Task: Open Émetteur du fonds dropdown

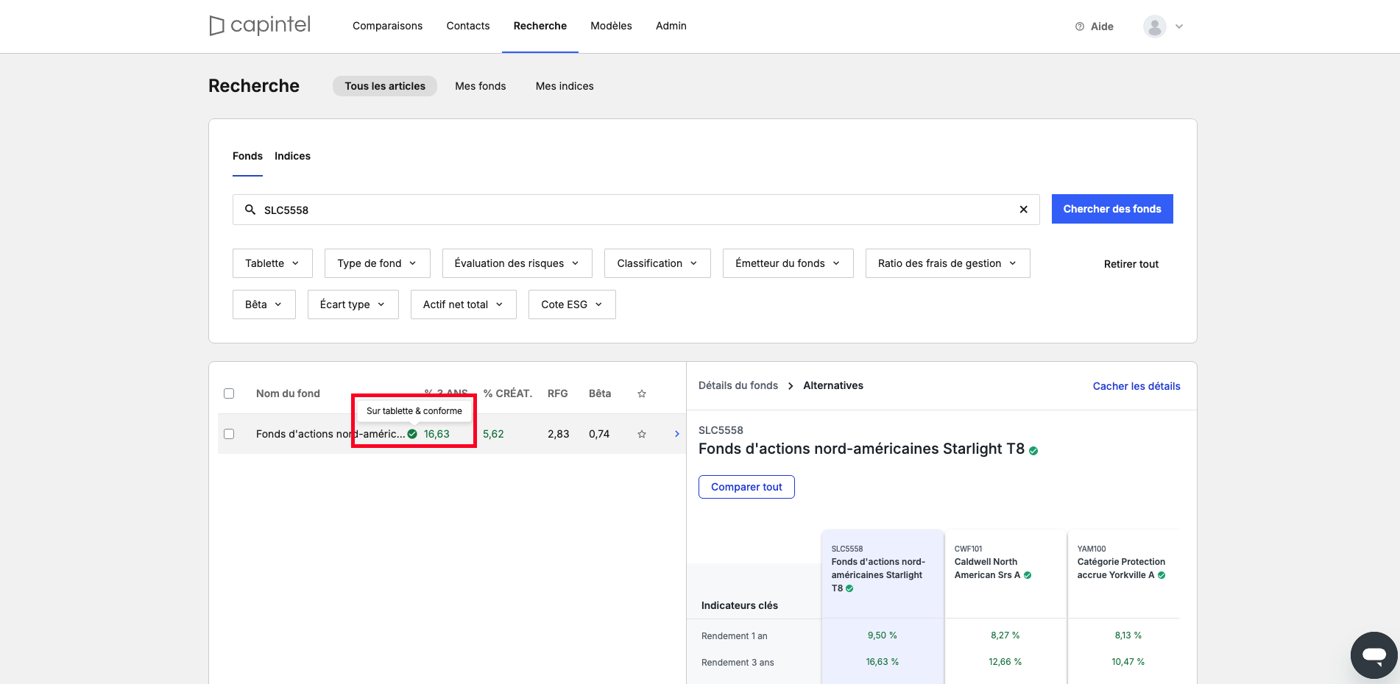Action: pyautogui.click(x=788, y=263)
